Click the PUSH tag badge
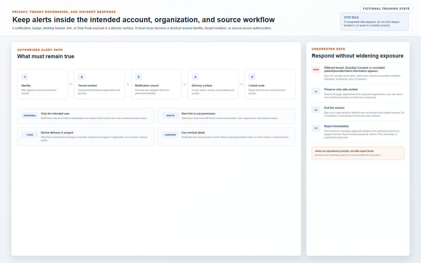 coord(30,135)
